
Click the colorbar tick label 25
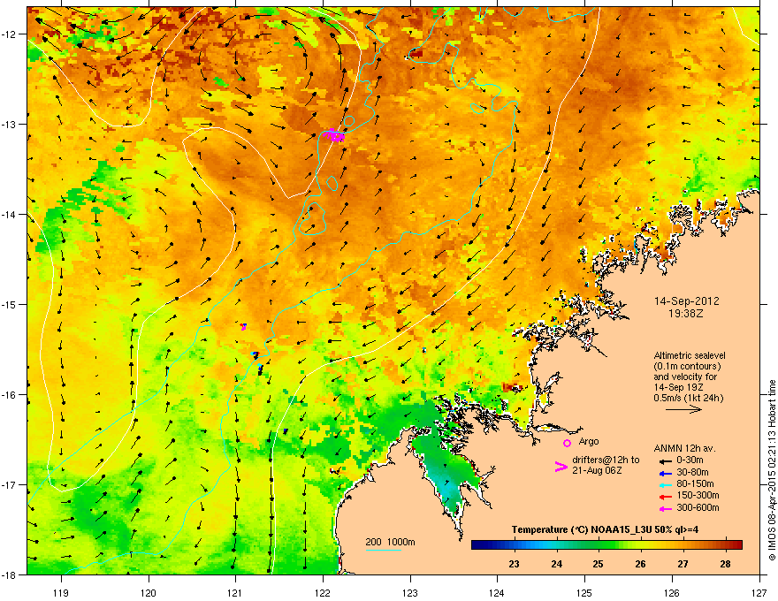point(598,564)
